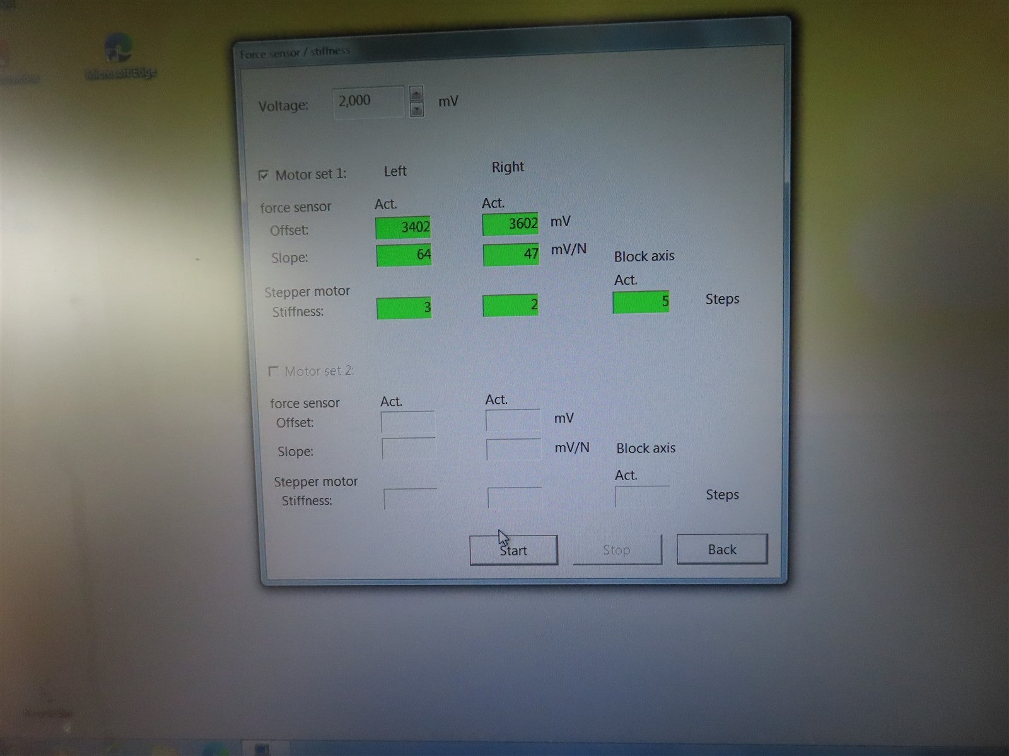Click Block axis steps field showing 5

641,302
